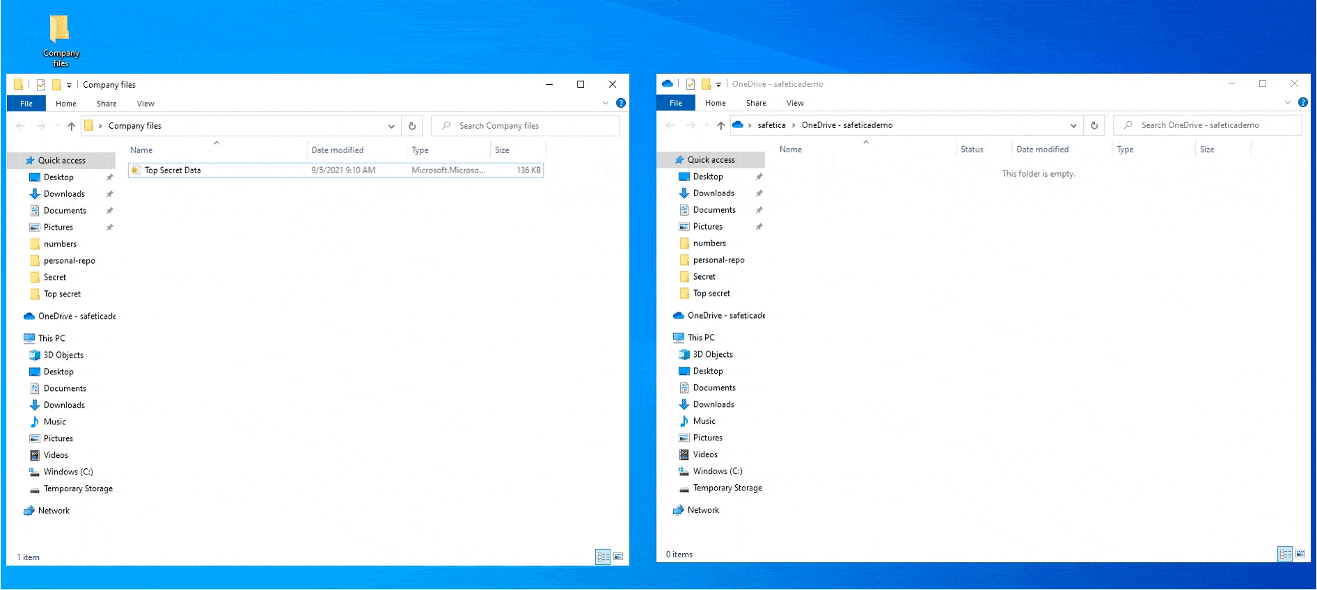Click the Up arrow in OneDrive window
This screenshot has width=1317, height=590.
point(720,125)
